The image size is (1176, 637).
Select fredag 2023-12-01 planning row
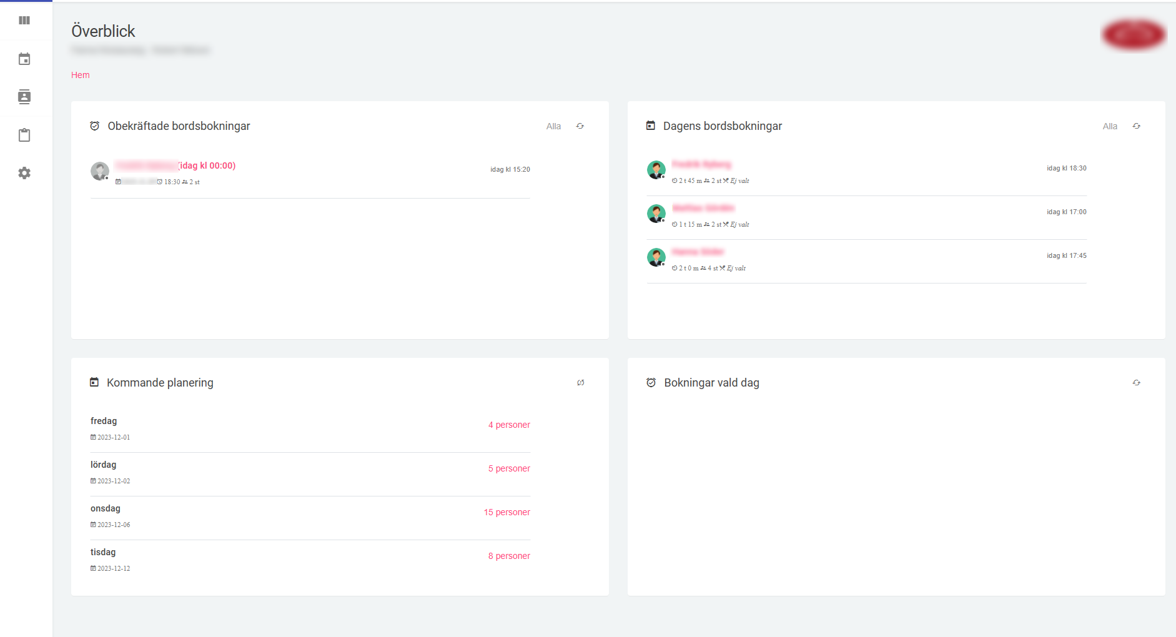(x=104, y=422)
